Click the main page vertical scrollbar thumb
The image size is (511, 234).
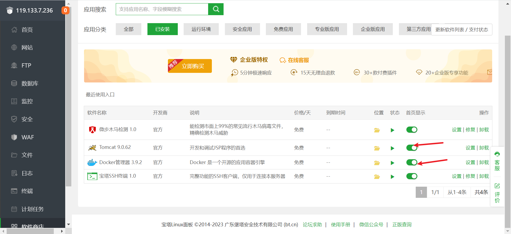click(508, 132)
